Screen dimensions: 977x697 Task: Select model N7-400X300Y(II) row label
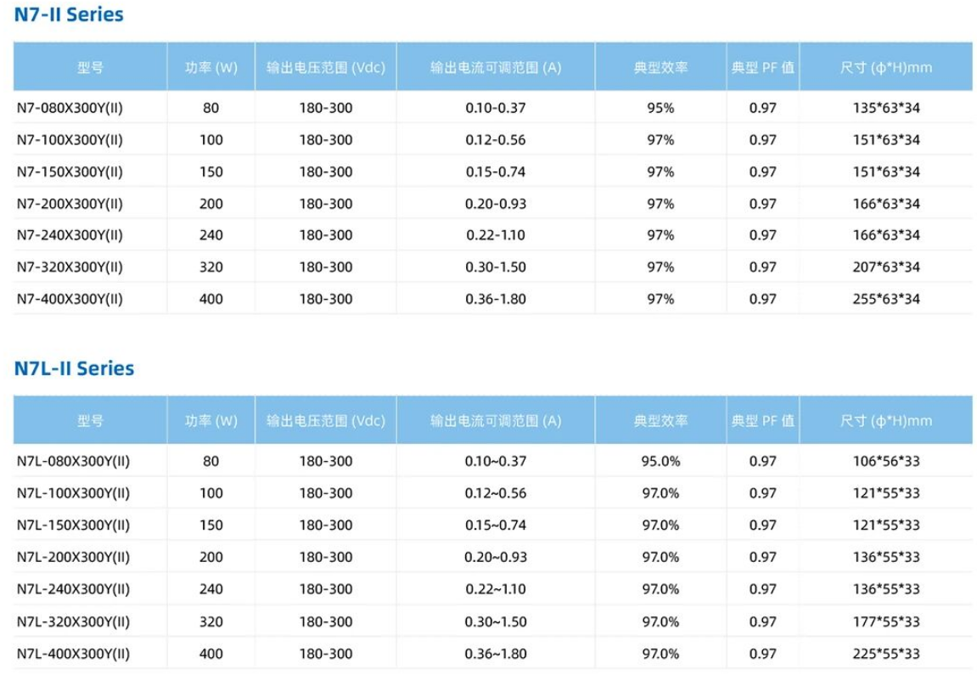coord(70,299)
